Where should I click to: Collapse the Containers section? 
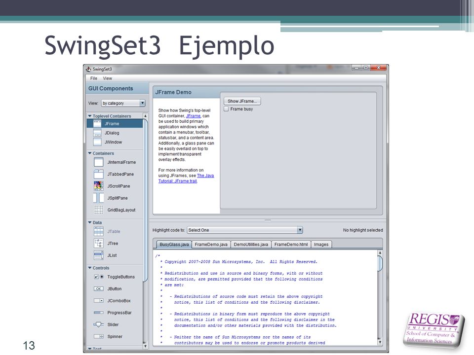tap(90, 153)
